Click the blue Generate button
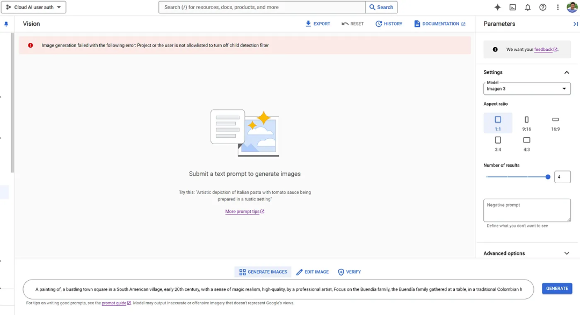The height and width of the screenshot is (315, 580). pos(557,288)
